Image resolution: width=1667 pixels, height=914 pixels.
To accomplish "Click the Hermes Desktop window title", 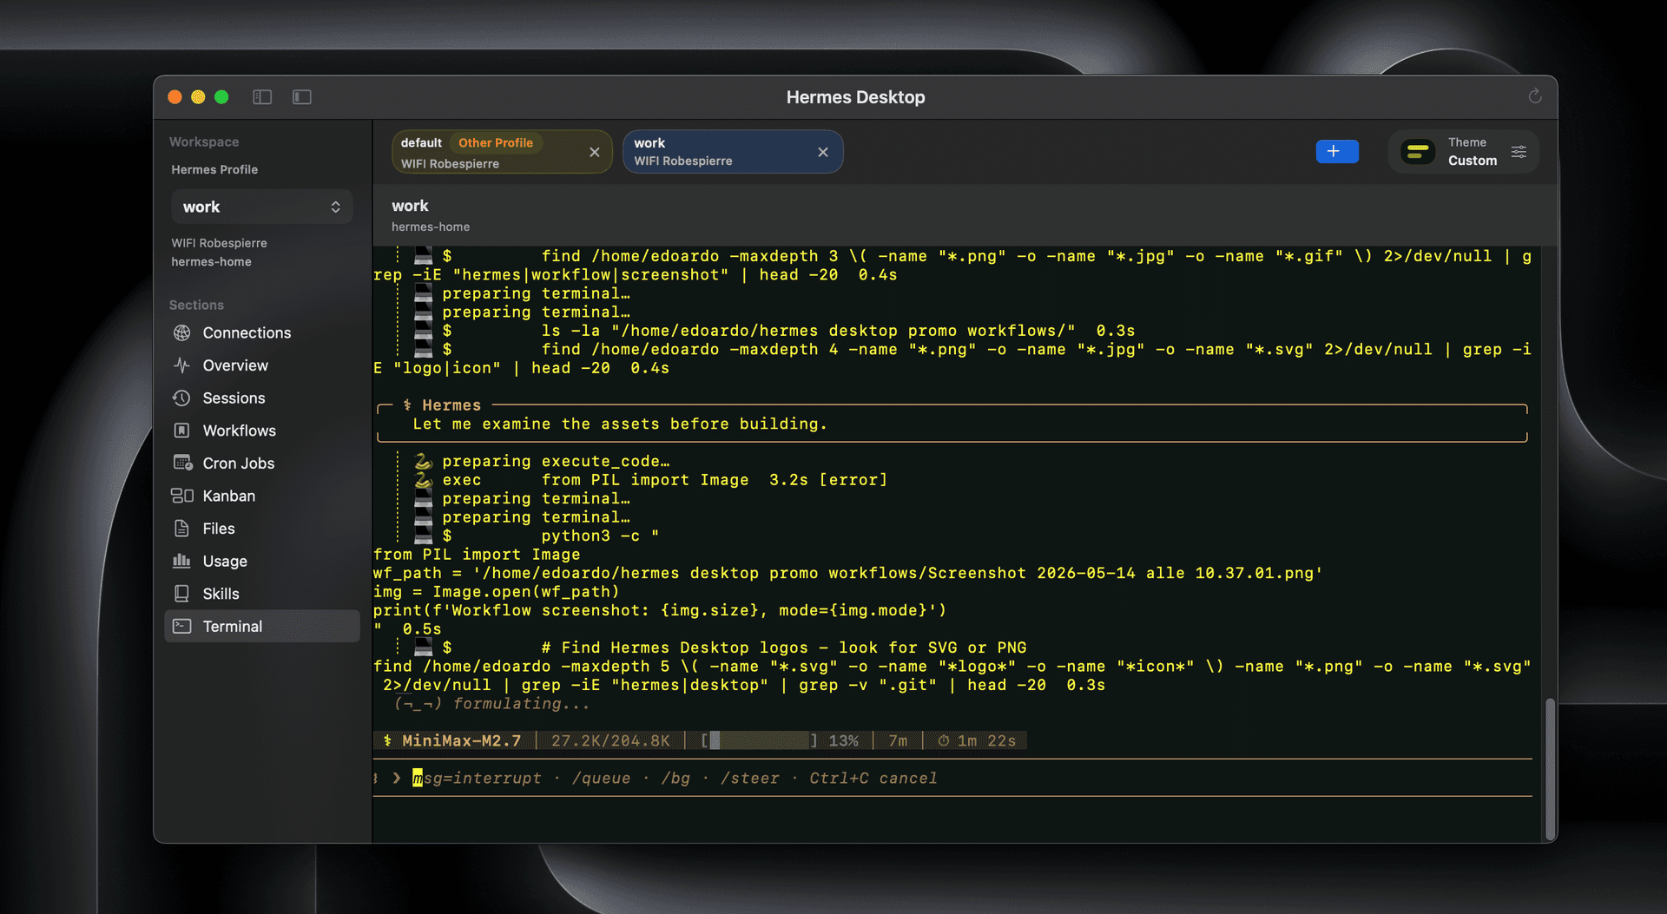I will [855, 97].
